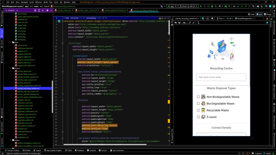Viewport: 276px width, 155px height.
Task: Click the centre name input field in preview
Action: point(221,77)
